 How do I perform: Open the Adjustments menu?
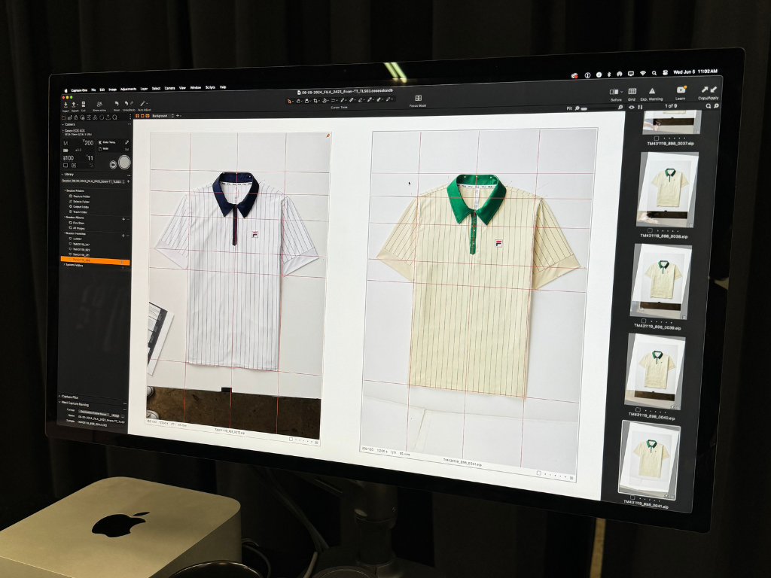128,89
